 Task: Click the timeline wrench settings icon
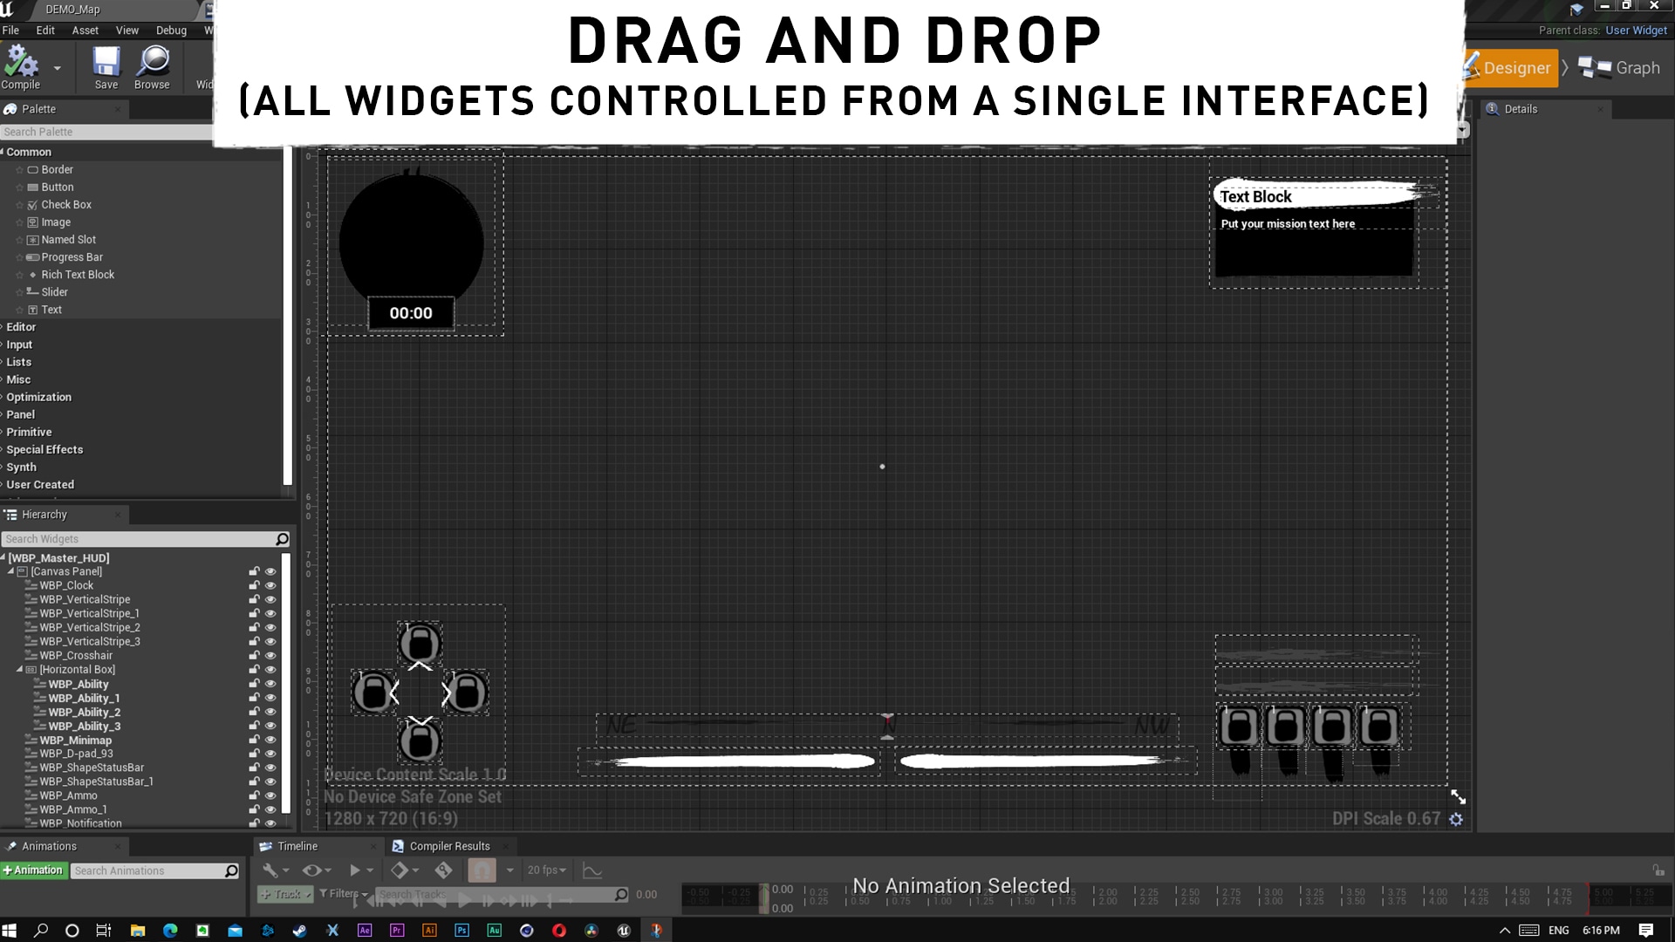271,870
